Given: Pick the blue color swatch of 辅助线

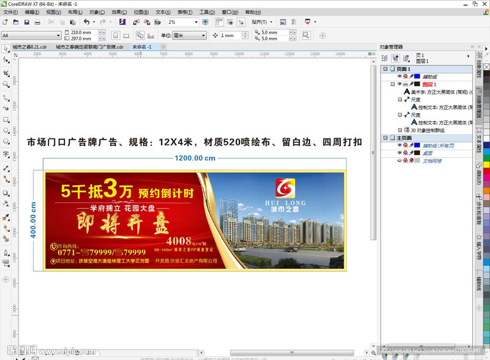Looking at the screenshot, I should coord(416,76).
